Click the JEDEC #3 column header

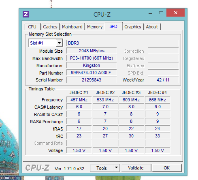point(131,92)
